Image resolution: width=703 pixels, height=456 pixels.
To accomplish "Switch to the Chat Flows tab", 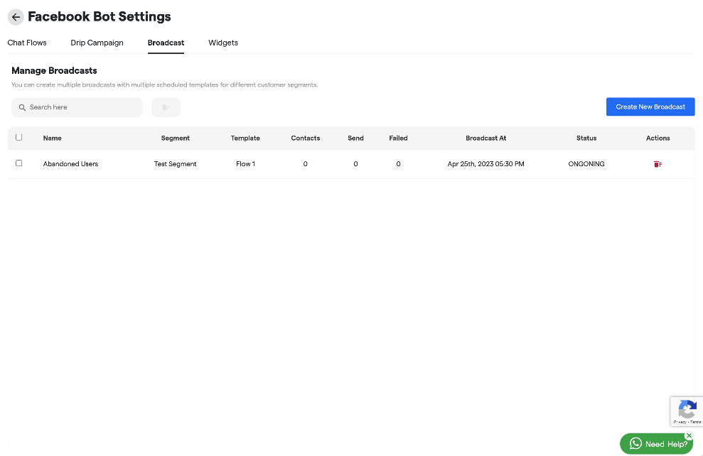I will point(27,43).
